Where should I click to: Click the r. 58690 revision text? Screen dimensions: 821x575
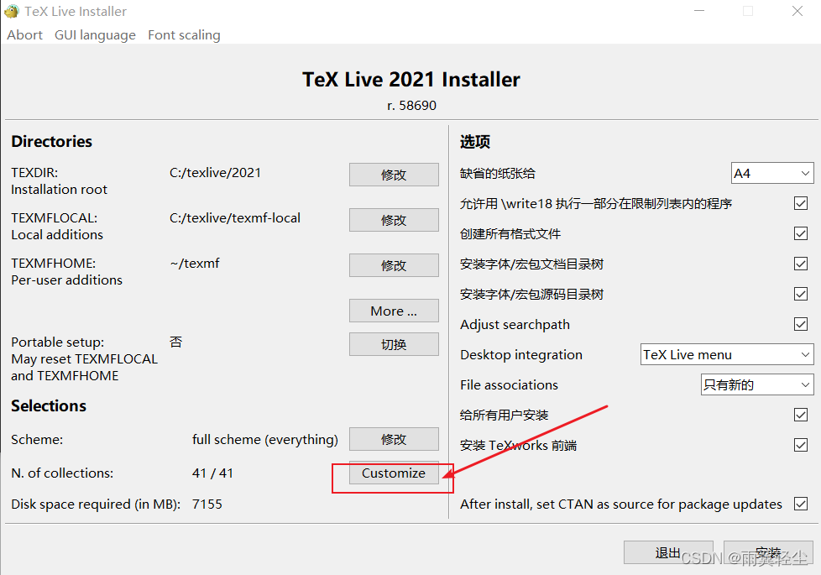click(x=411, y=105)
